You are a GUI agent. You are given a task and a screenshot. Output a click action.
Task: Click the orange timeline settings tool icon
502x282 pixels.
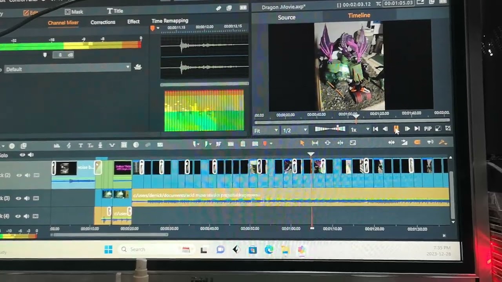point(443,143)
